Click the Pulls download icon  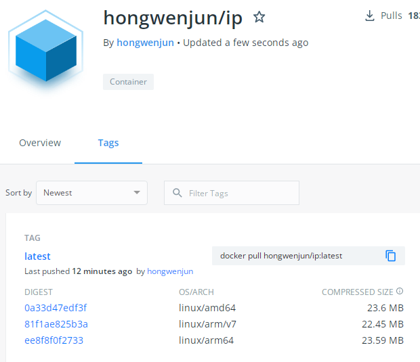tap(370, 16)
